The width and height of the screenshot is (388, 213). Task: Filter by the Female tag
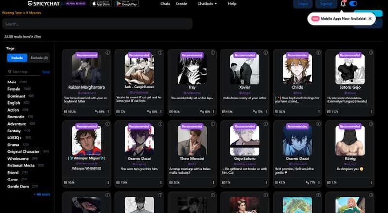(x=14, y=89)
